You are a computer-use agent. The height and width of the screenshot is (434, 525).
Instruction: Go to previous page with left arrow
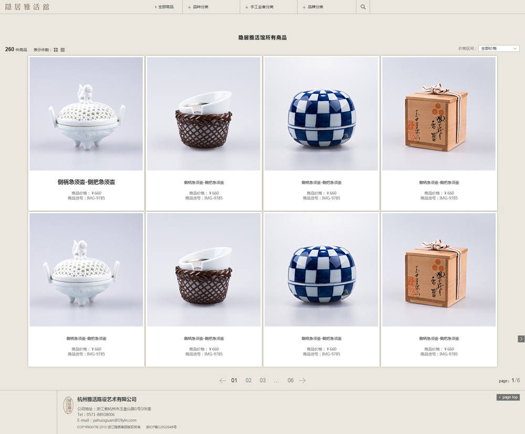223,380
